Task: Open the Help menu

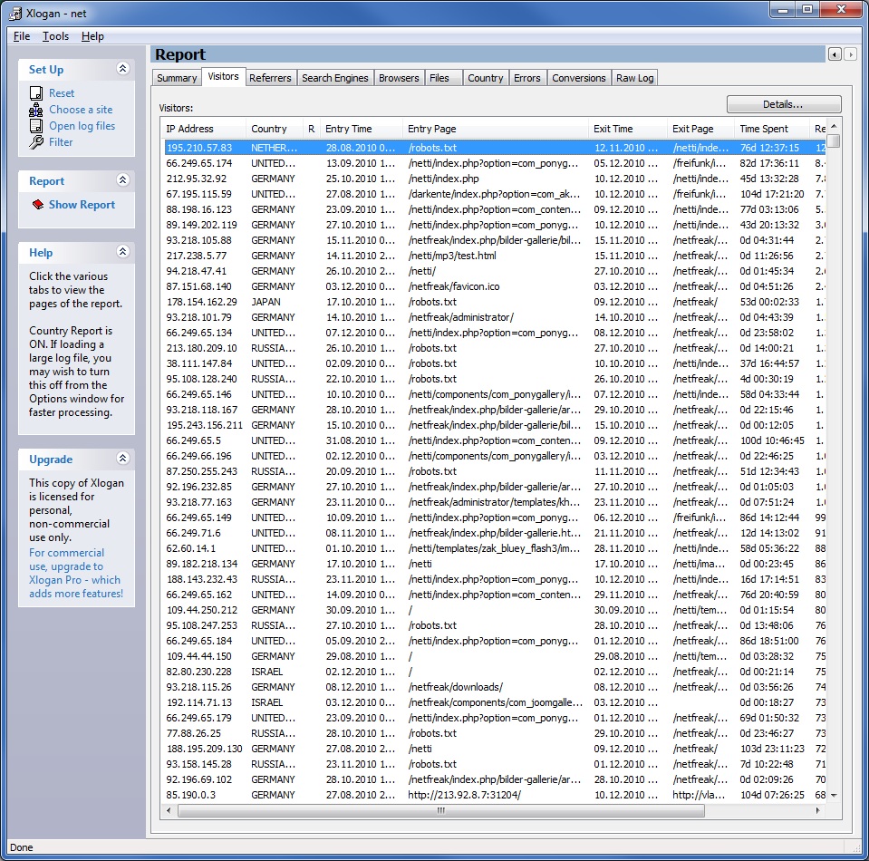Action: 92,36
